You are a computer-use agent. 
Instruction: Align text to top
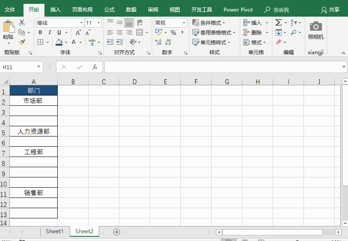(x=110, y=22)
